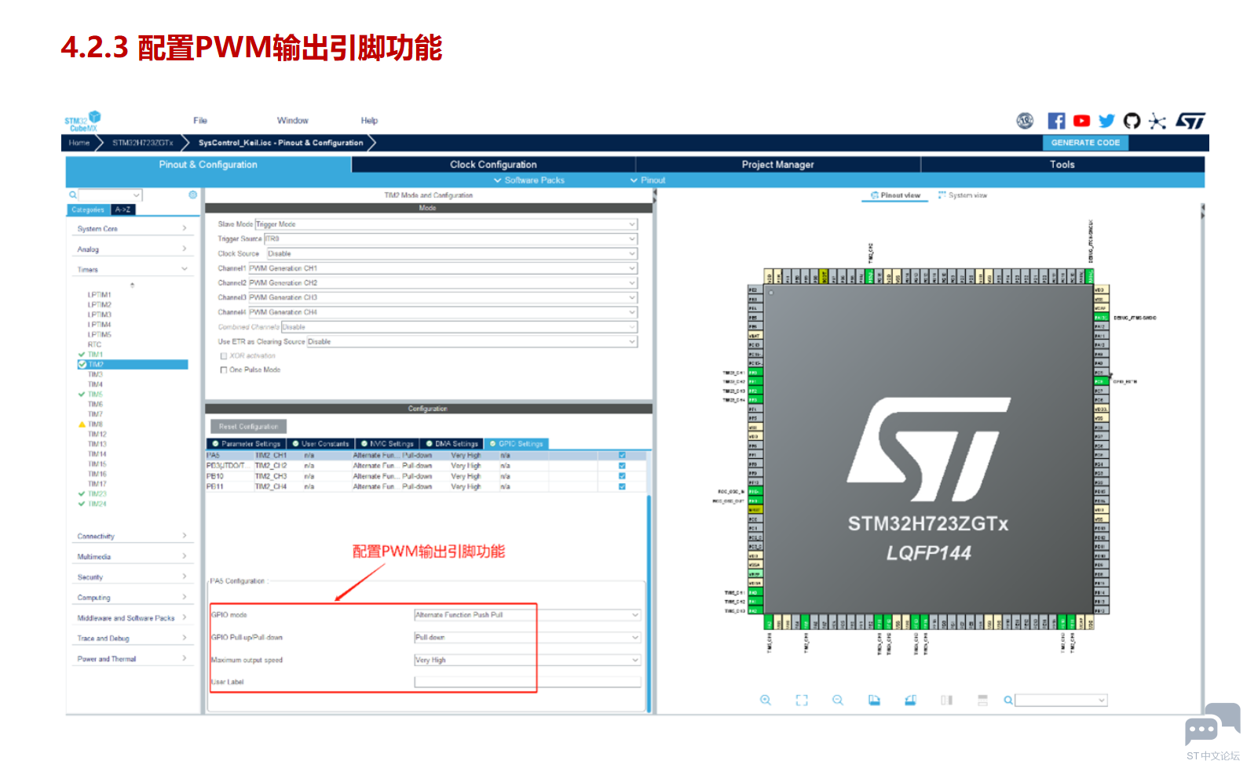The image size is (1247, 768).
Task: Click the ST community network icon
Action: 1157,121
